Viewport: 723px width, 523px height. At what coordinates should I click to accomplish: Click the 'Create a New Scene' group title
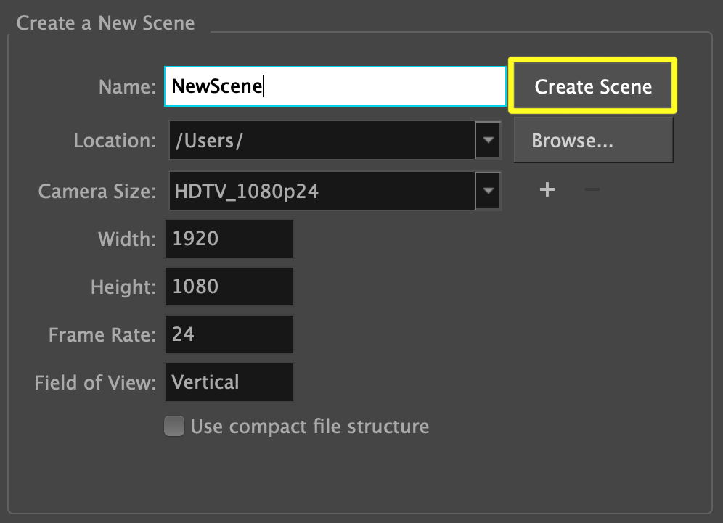[106, 23]
